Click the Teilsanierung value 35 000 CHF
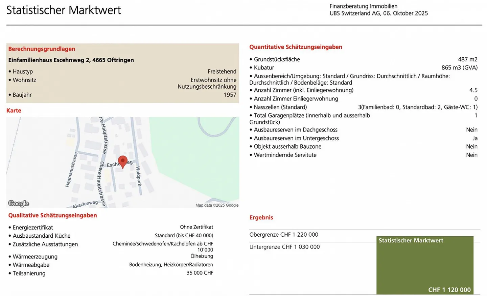This screenshot has width=487, height=296. pos(200,273)
